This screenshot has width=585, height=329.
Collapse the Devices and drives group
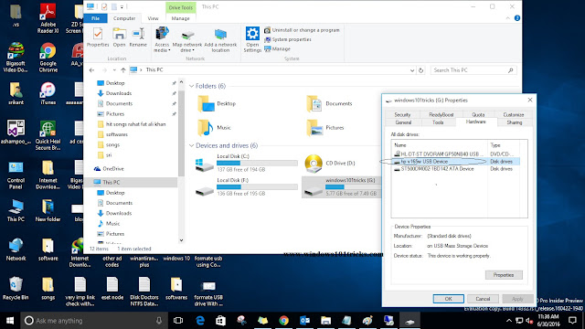(191, 145)
